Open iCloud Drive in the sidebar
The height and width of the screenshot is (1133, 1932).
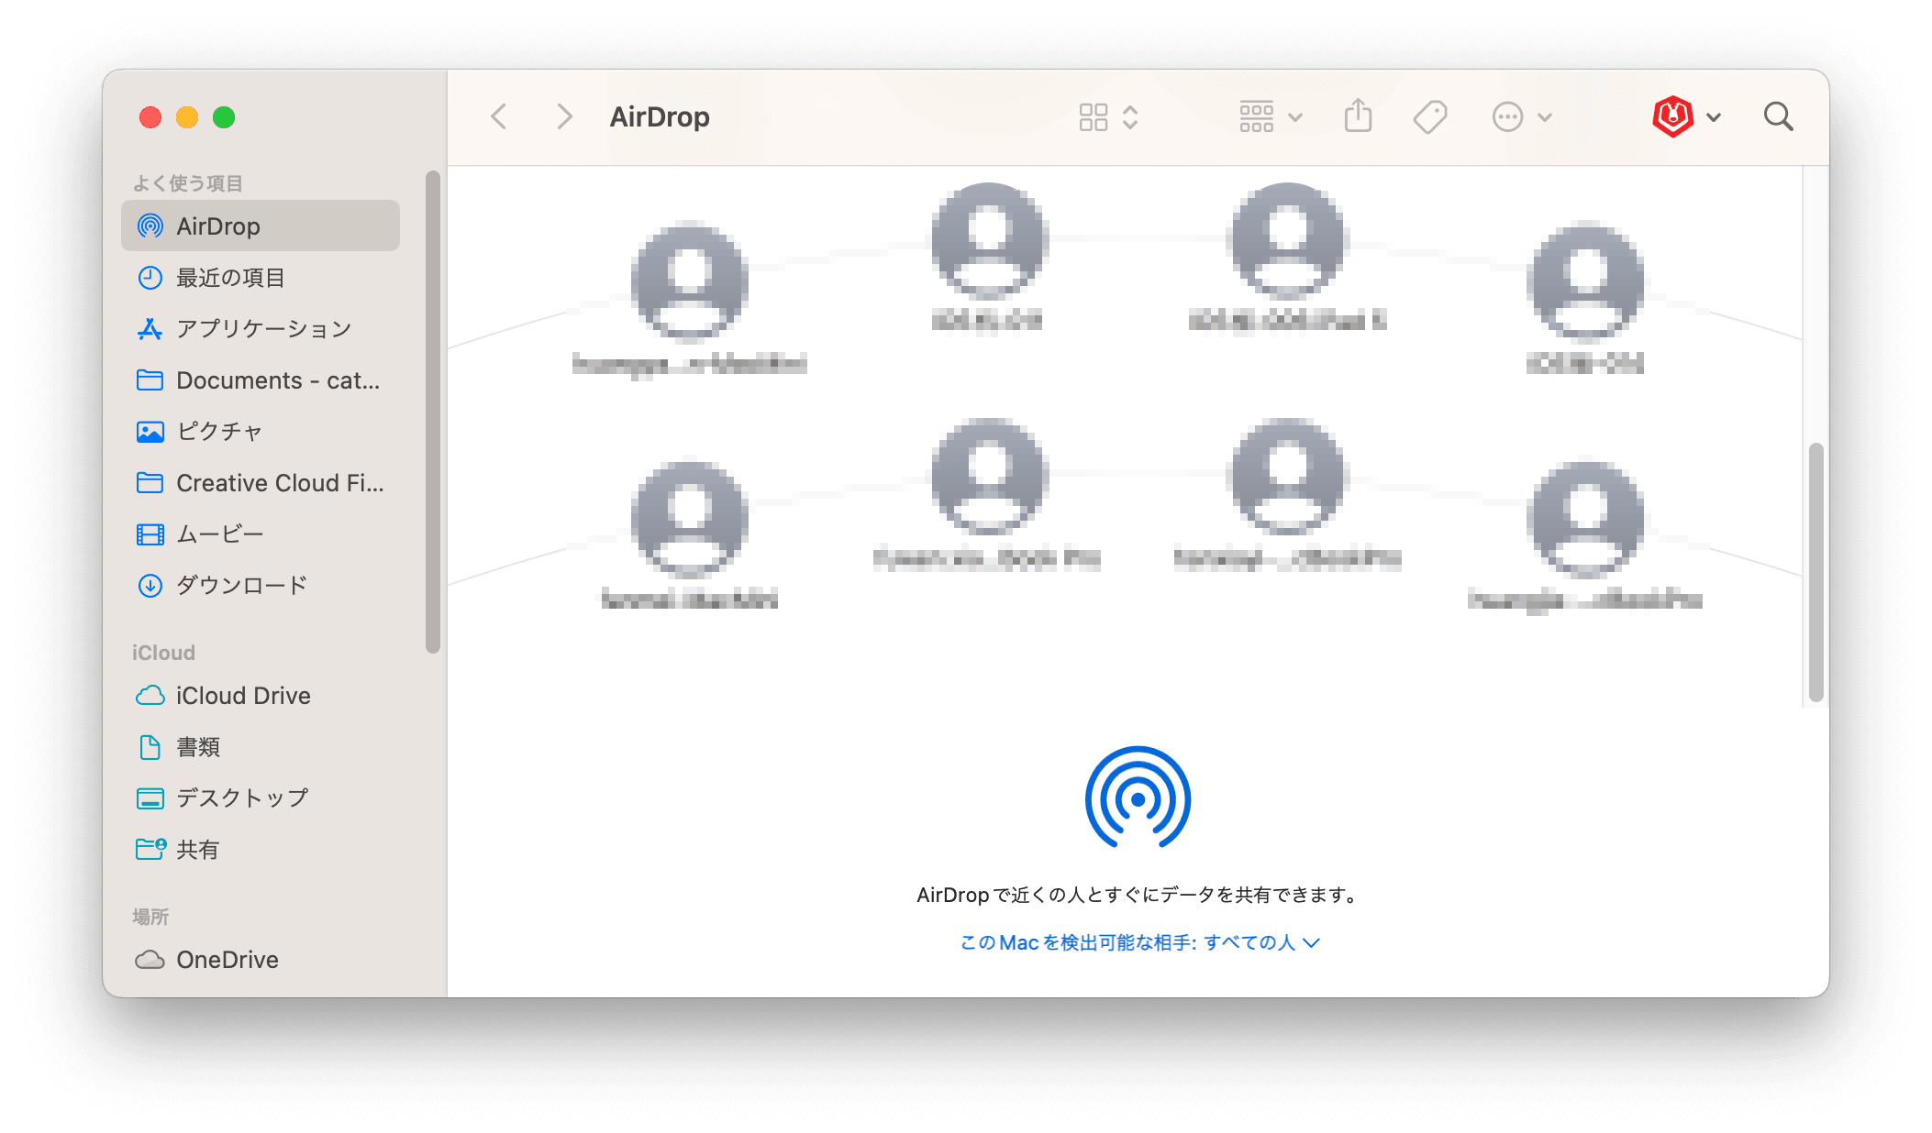[x=261, y=696]
